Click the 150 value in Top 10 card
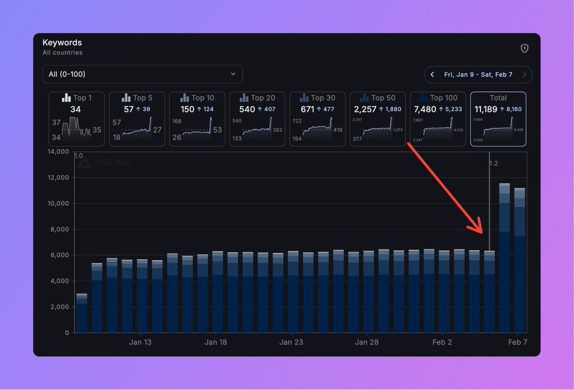This screenshot has height=390, width=574. click(188, 109)
